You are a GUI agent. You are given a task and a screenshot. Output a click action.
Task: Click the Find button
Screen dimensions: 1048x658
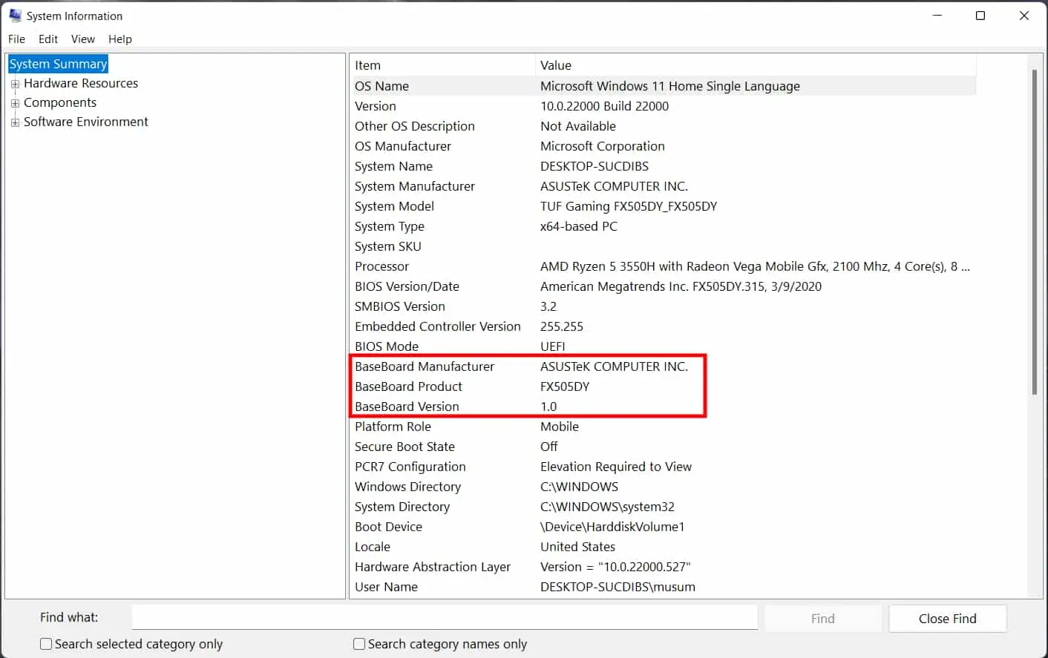click(x=822, y=618)
